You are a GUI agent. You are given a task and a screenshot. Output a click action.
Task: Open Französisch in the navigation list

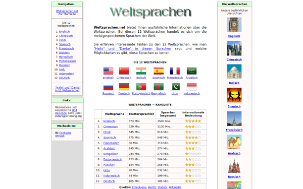coord(66,48)
